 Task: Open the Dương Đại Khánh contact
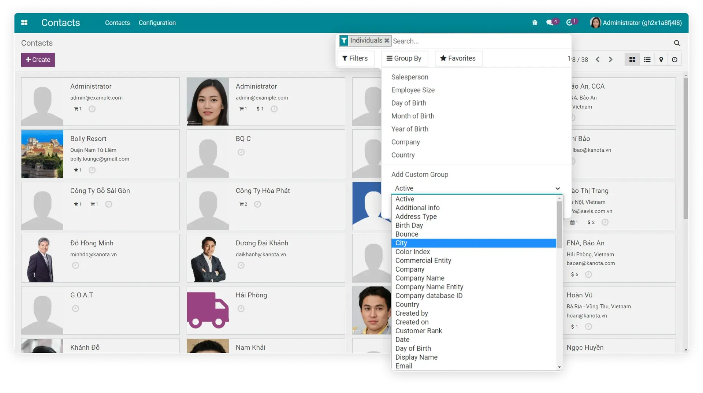[x=266, y=258]
